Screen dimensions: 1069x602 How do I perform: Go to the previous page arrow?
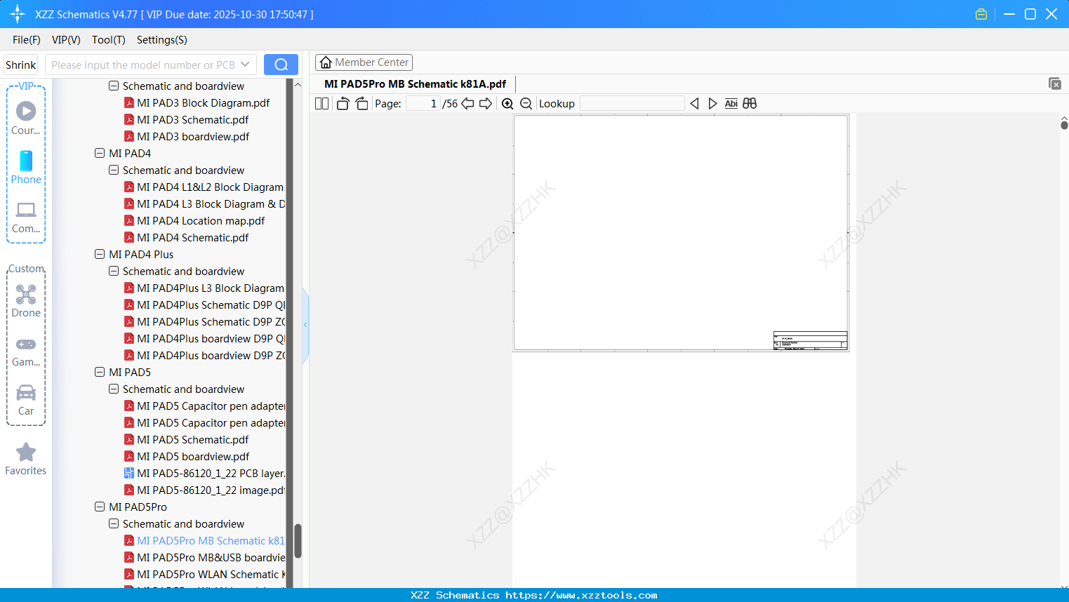pos(467,104)
